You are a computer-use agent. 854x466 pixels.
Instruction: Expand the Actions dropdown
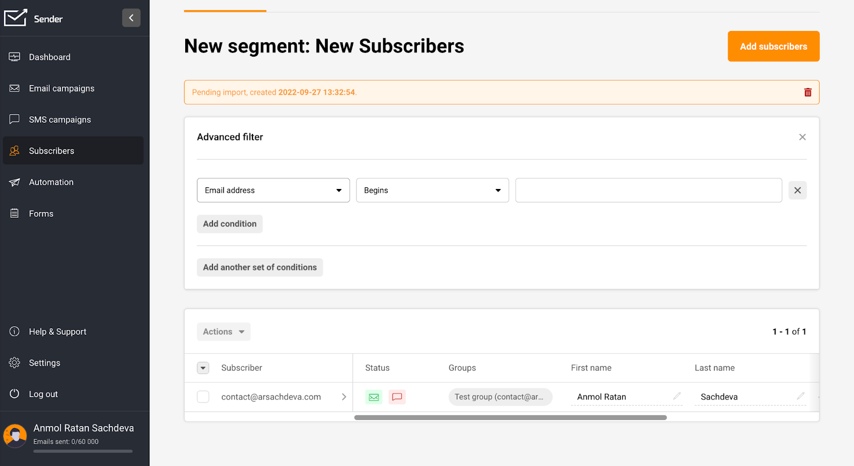click(224, 332)
